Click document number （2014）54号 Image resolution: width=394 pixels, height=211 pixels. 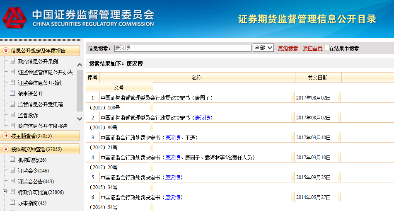coord(104,207)
